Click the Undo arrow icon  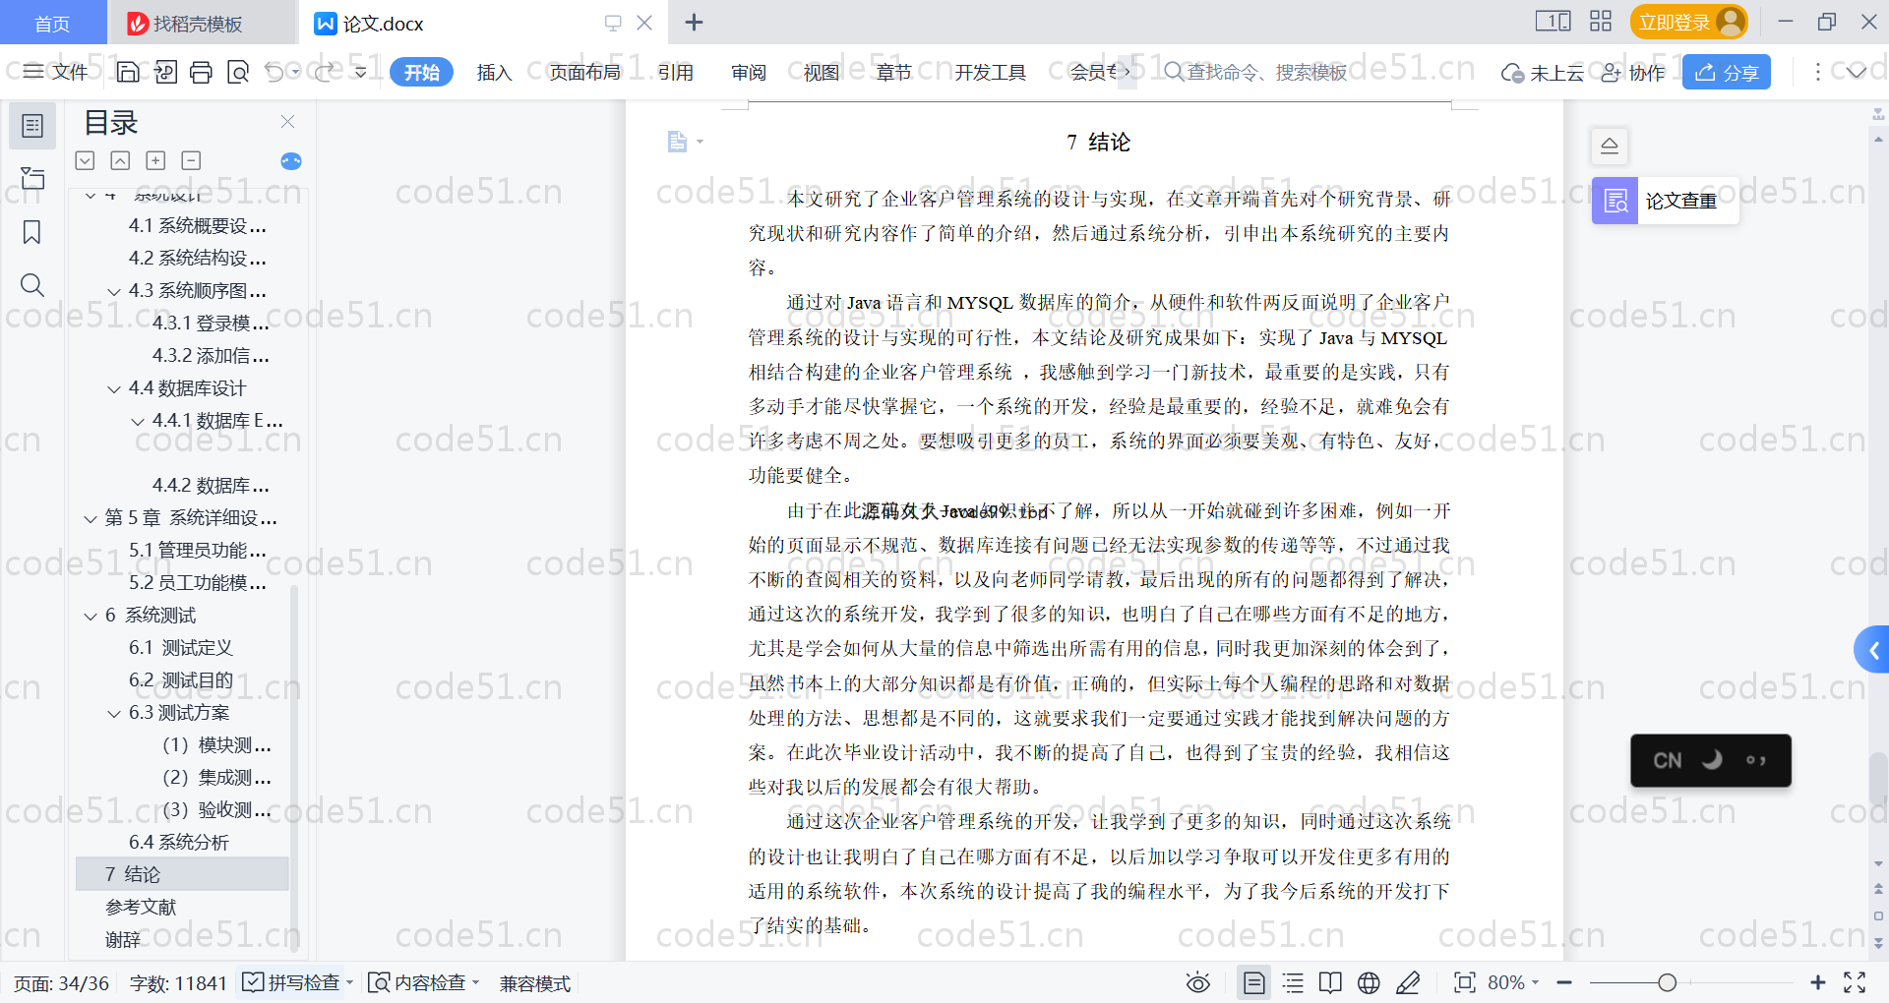(274, 72)
